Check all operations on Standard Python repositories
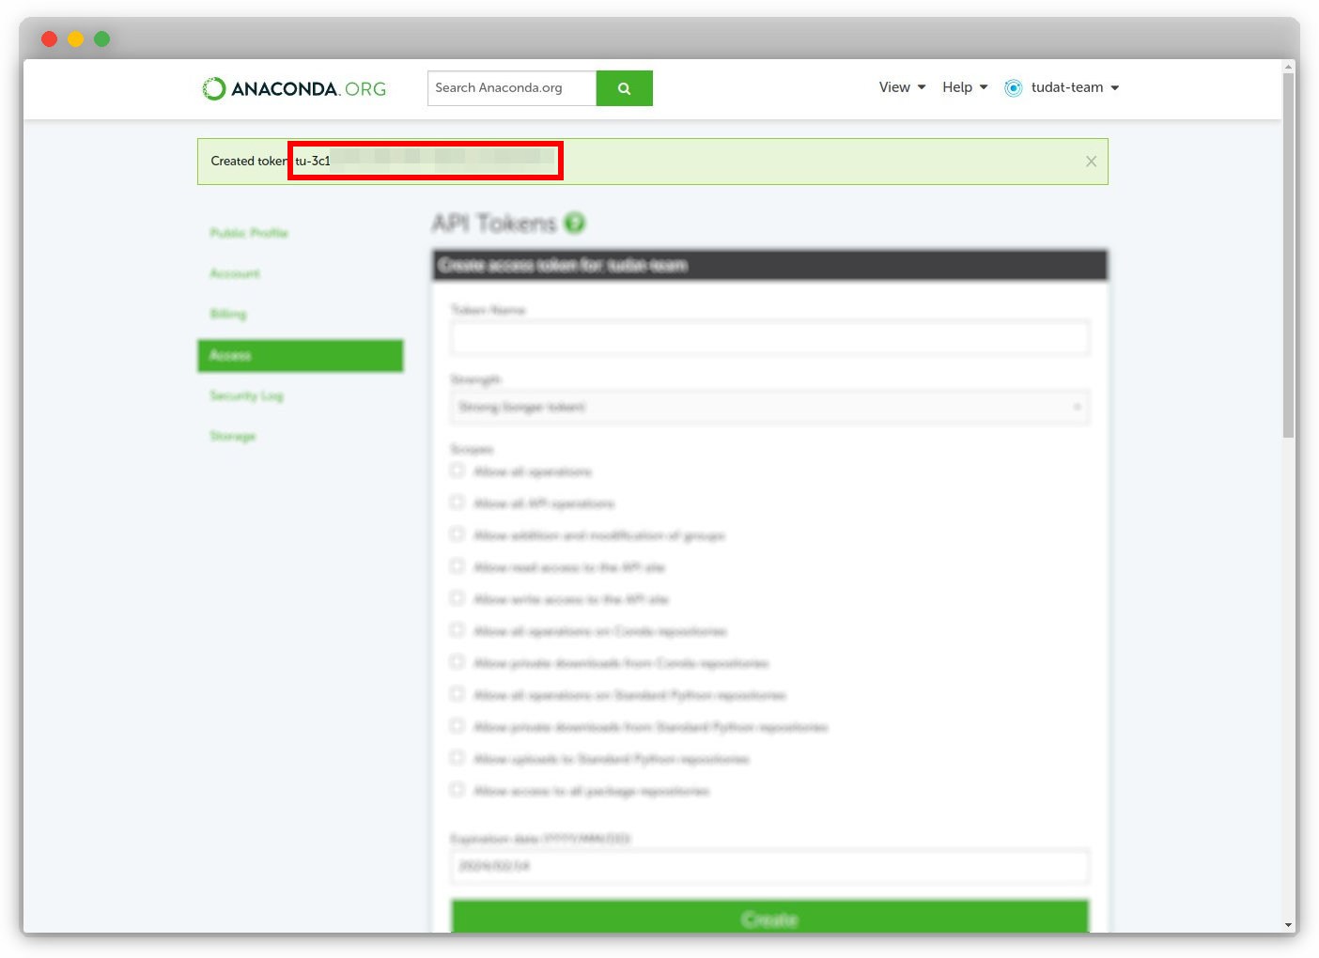 [458, 694]
